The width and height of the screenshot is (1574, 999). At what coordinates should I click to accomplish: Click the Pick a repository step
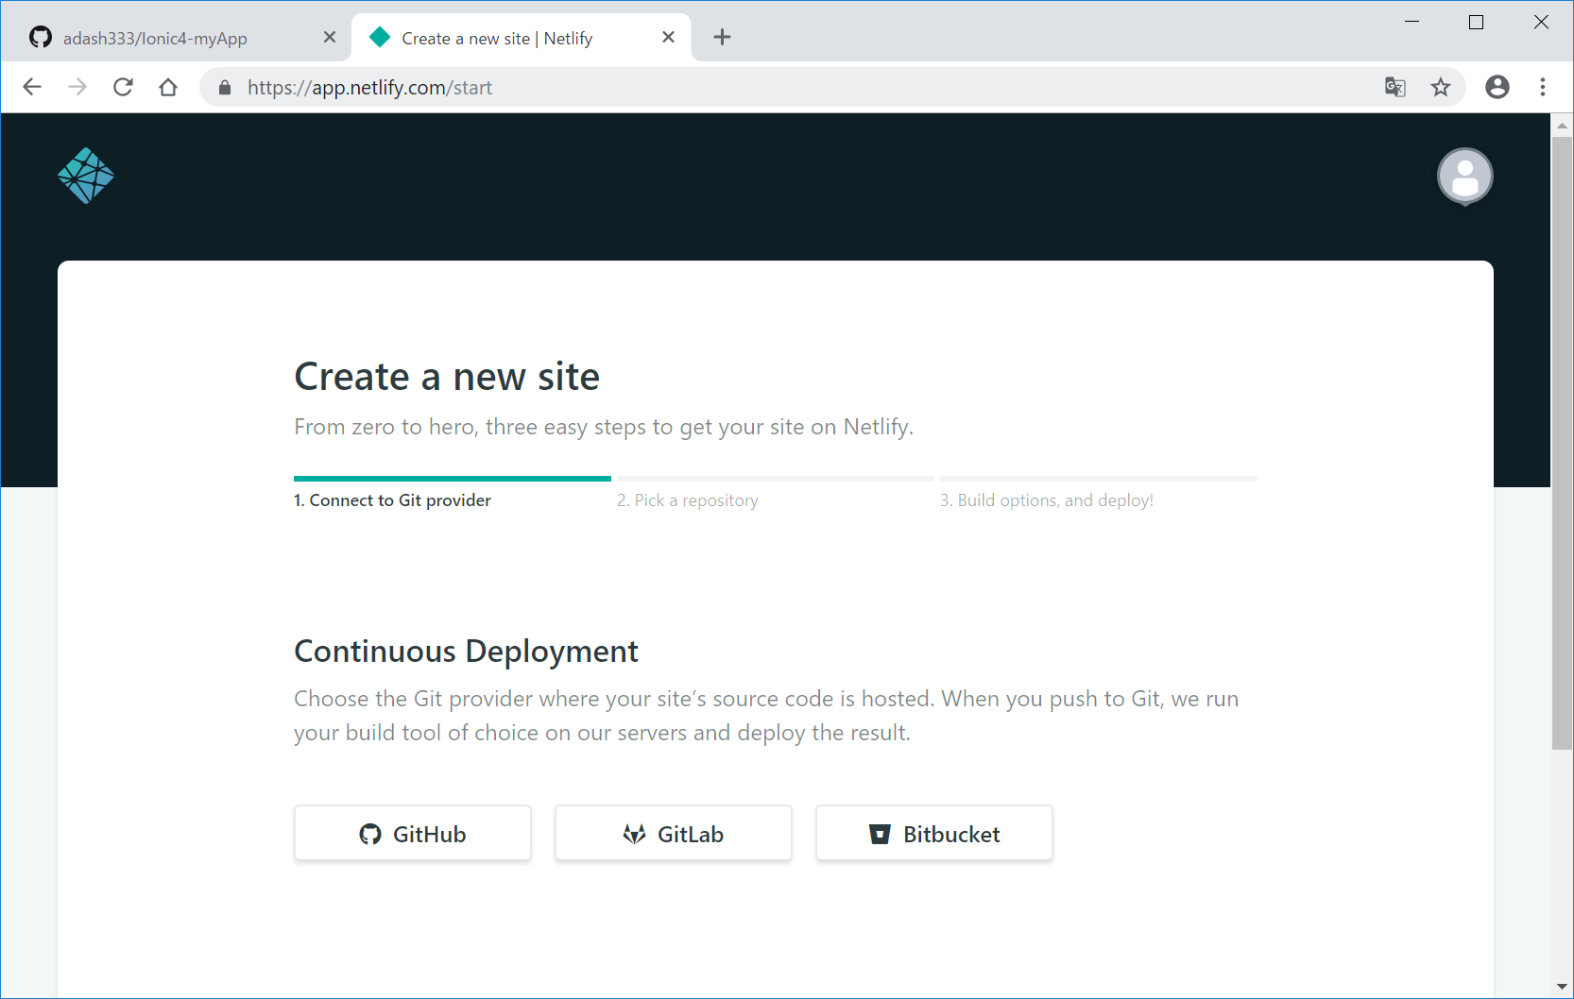688,500
